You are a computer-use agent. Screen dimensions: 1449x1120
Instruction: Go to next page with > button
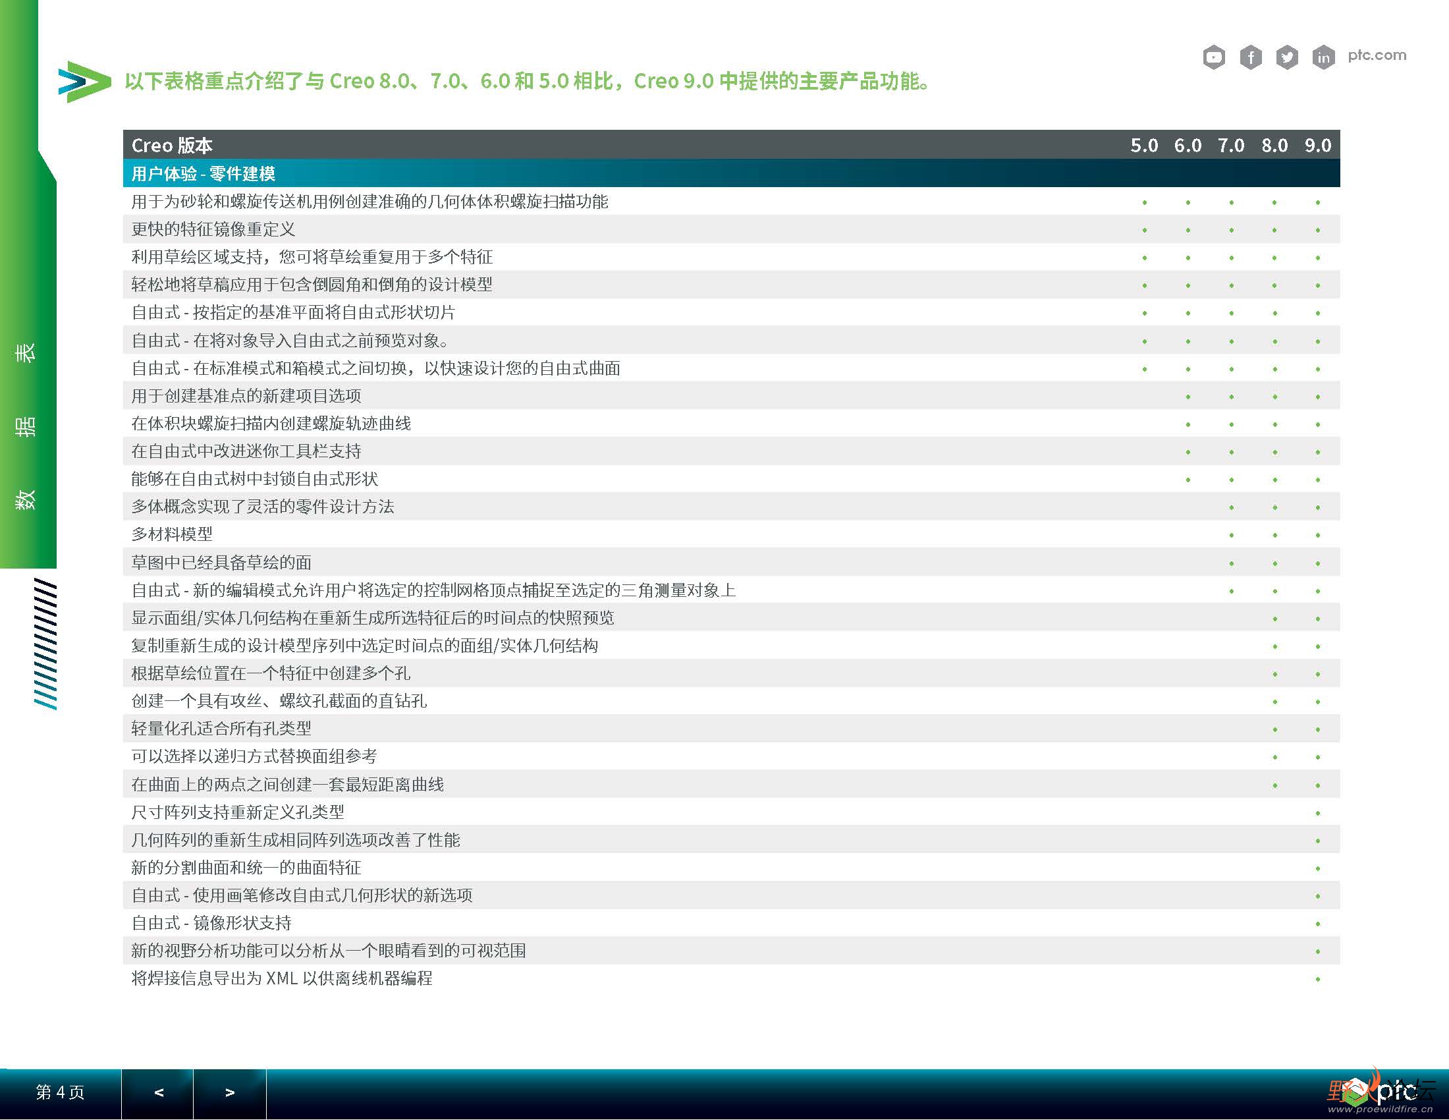click(230, 1092)
